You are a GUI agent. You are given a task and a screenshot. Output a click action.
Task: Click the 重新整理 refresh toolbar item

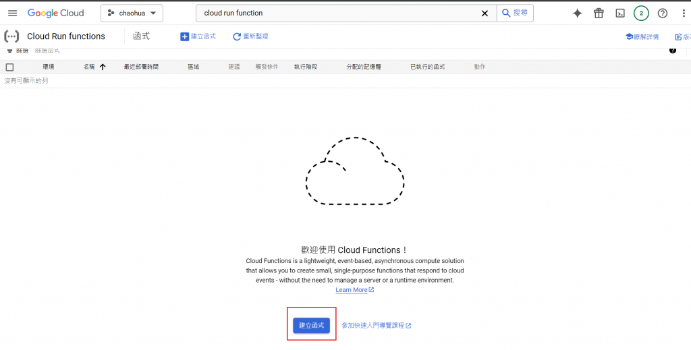coord(250,36)
